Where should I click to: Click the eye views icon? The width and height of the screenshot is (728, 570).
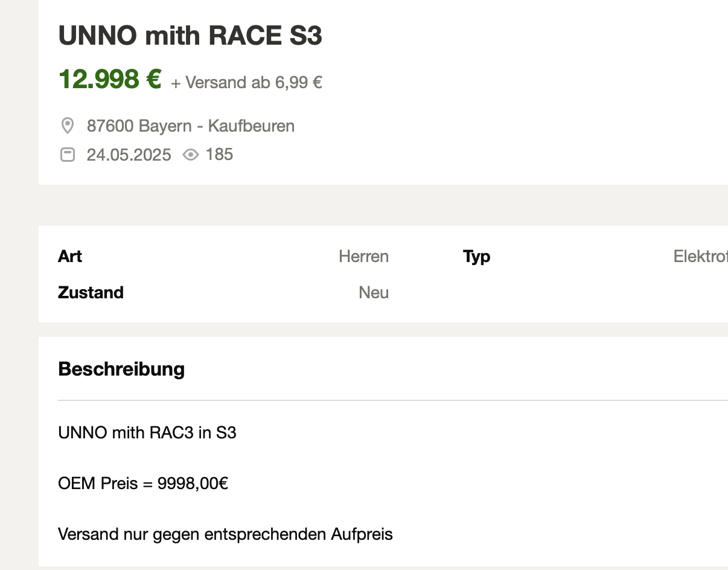[x=191, y=155]
